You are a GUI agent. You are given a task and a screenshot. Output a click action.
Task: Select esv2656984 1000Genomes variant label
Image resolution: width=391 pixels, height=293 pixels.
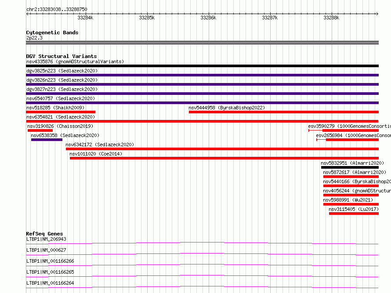pyautogui.click(x=353, y=135)
